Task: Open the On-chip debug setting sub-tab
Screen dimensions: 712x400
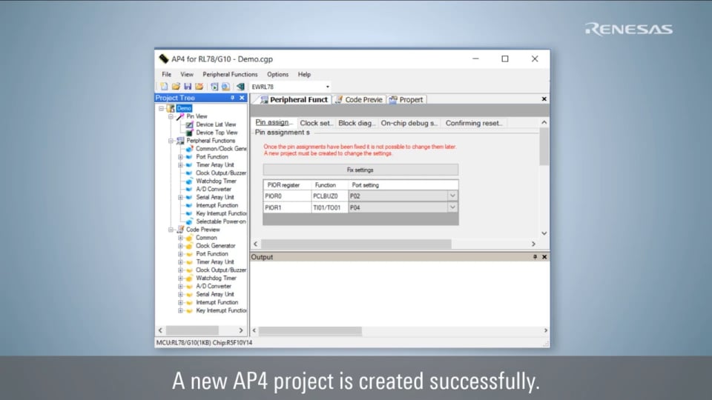Action: 409,123
